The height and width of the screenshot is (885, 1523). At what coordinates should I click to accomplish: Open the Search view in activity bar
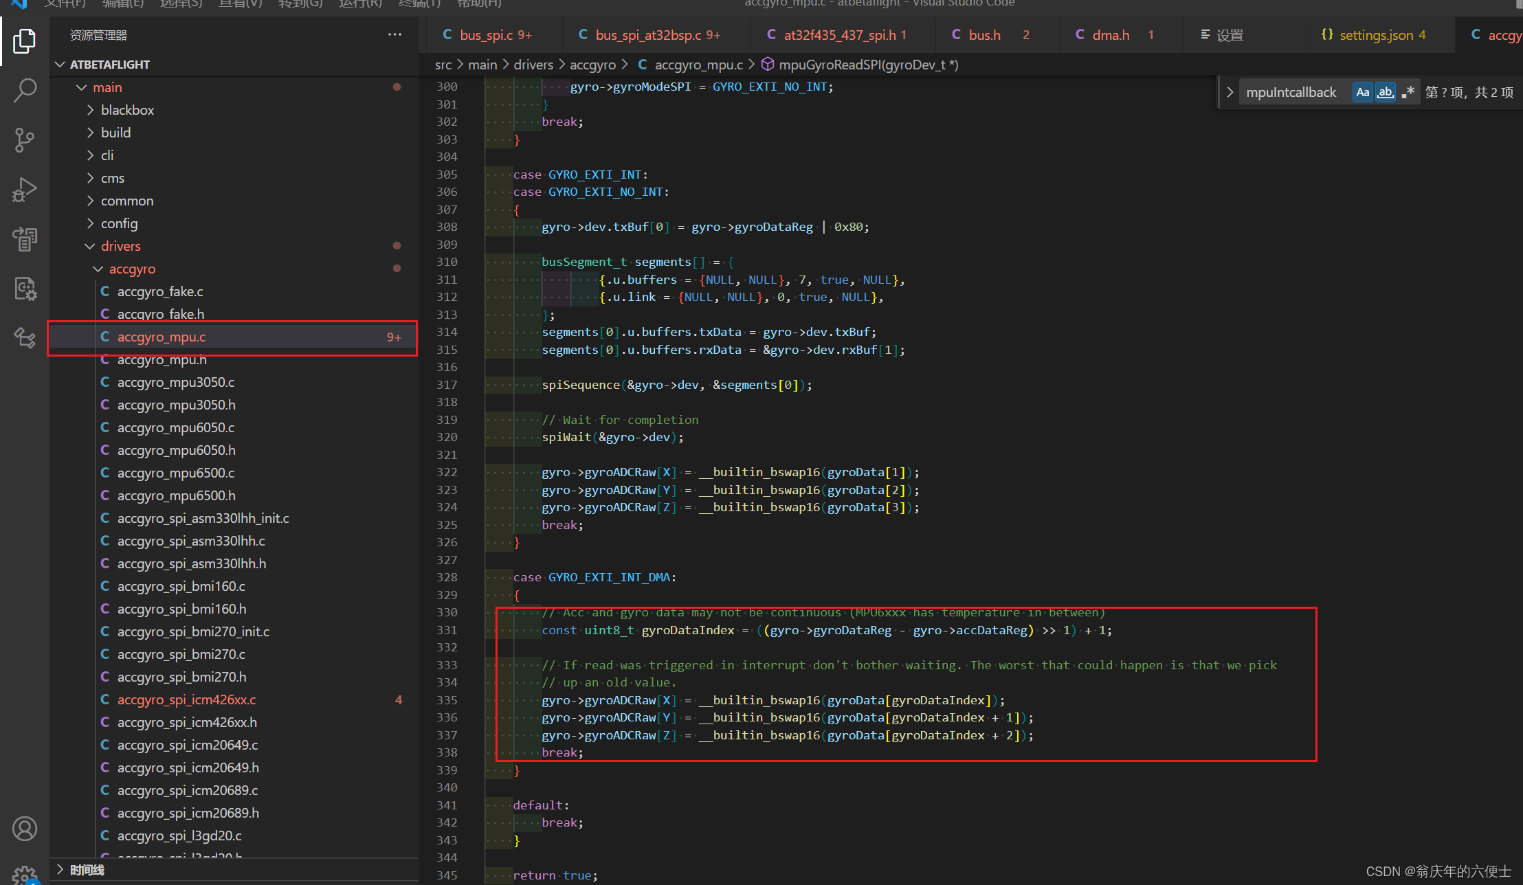point(25,90)
